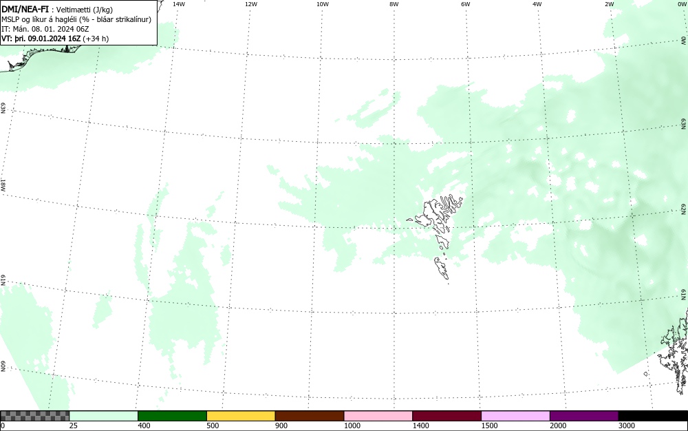Select the light pink 1000–1400 legend swatch
The image size is (688, 431).
378,416
